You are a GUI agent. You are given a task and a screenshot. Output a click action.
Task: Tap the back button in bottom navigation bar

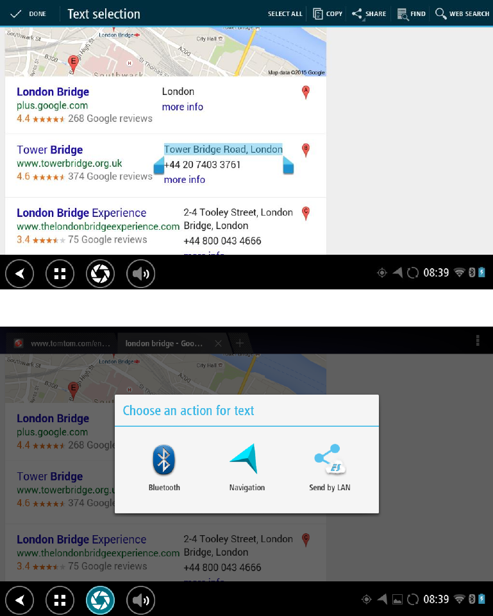point(20,601)
